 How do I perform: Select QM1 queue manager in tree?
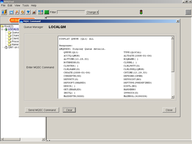[x=13, y=47]
